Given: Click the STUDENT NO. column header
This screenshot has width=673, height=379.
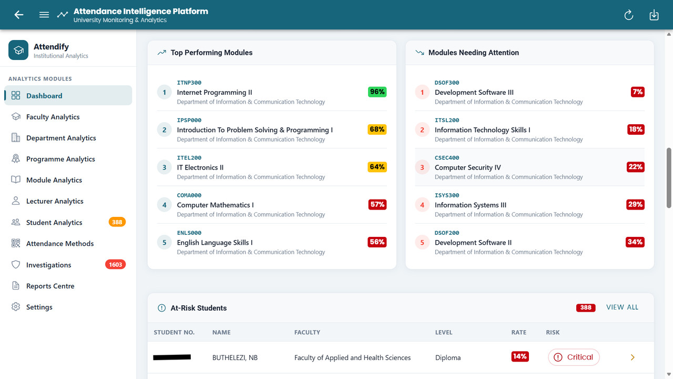Looking at the screenshot, I should [x=174, y=332].
